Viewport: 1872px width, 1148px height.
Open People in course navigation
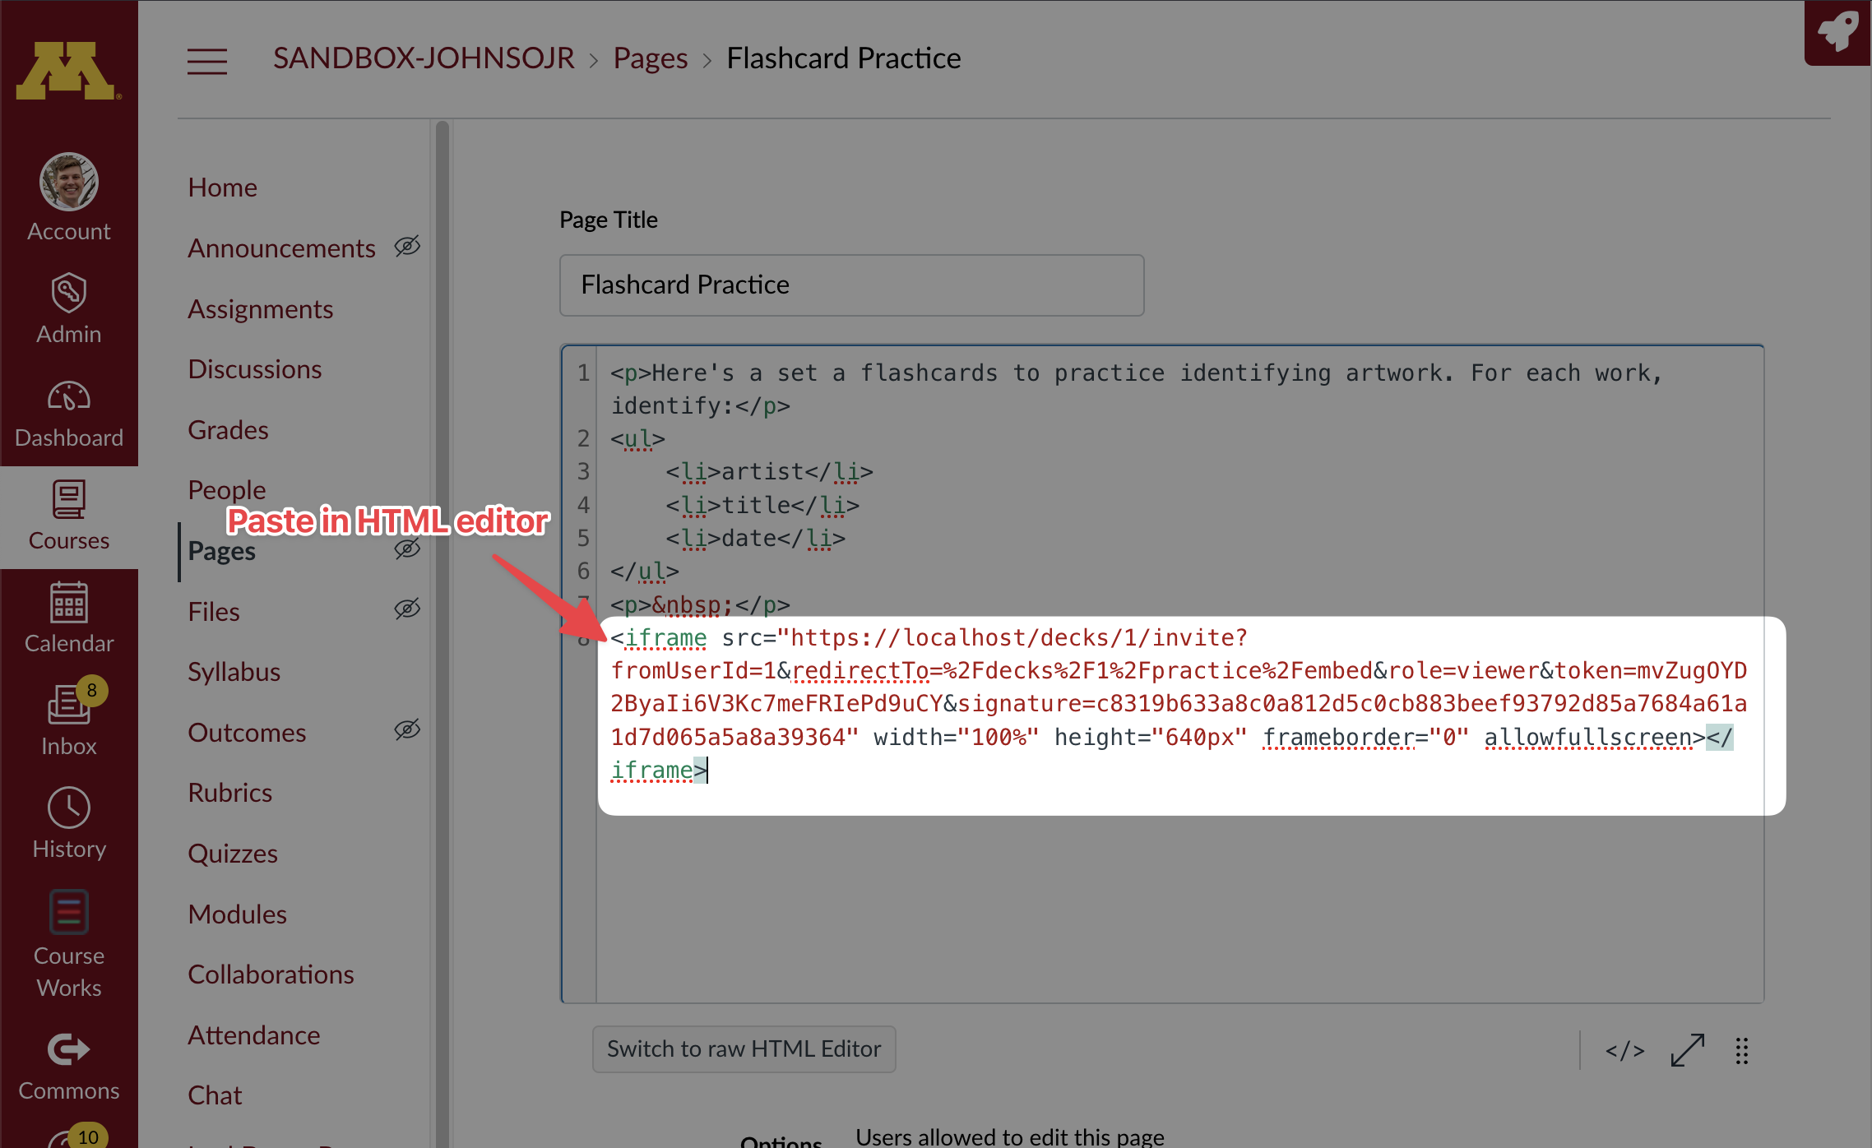coord(226,490)
